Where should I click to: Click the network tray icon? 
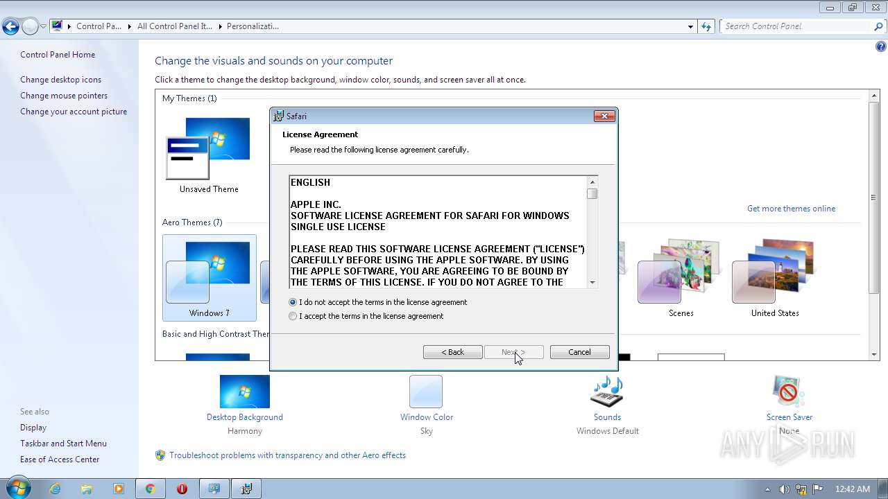click(x=801, y=489)
